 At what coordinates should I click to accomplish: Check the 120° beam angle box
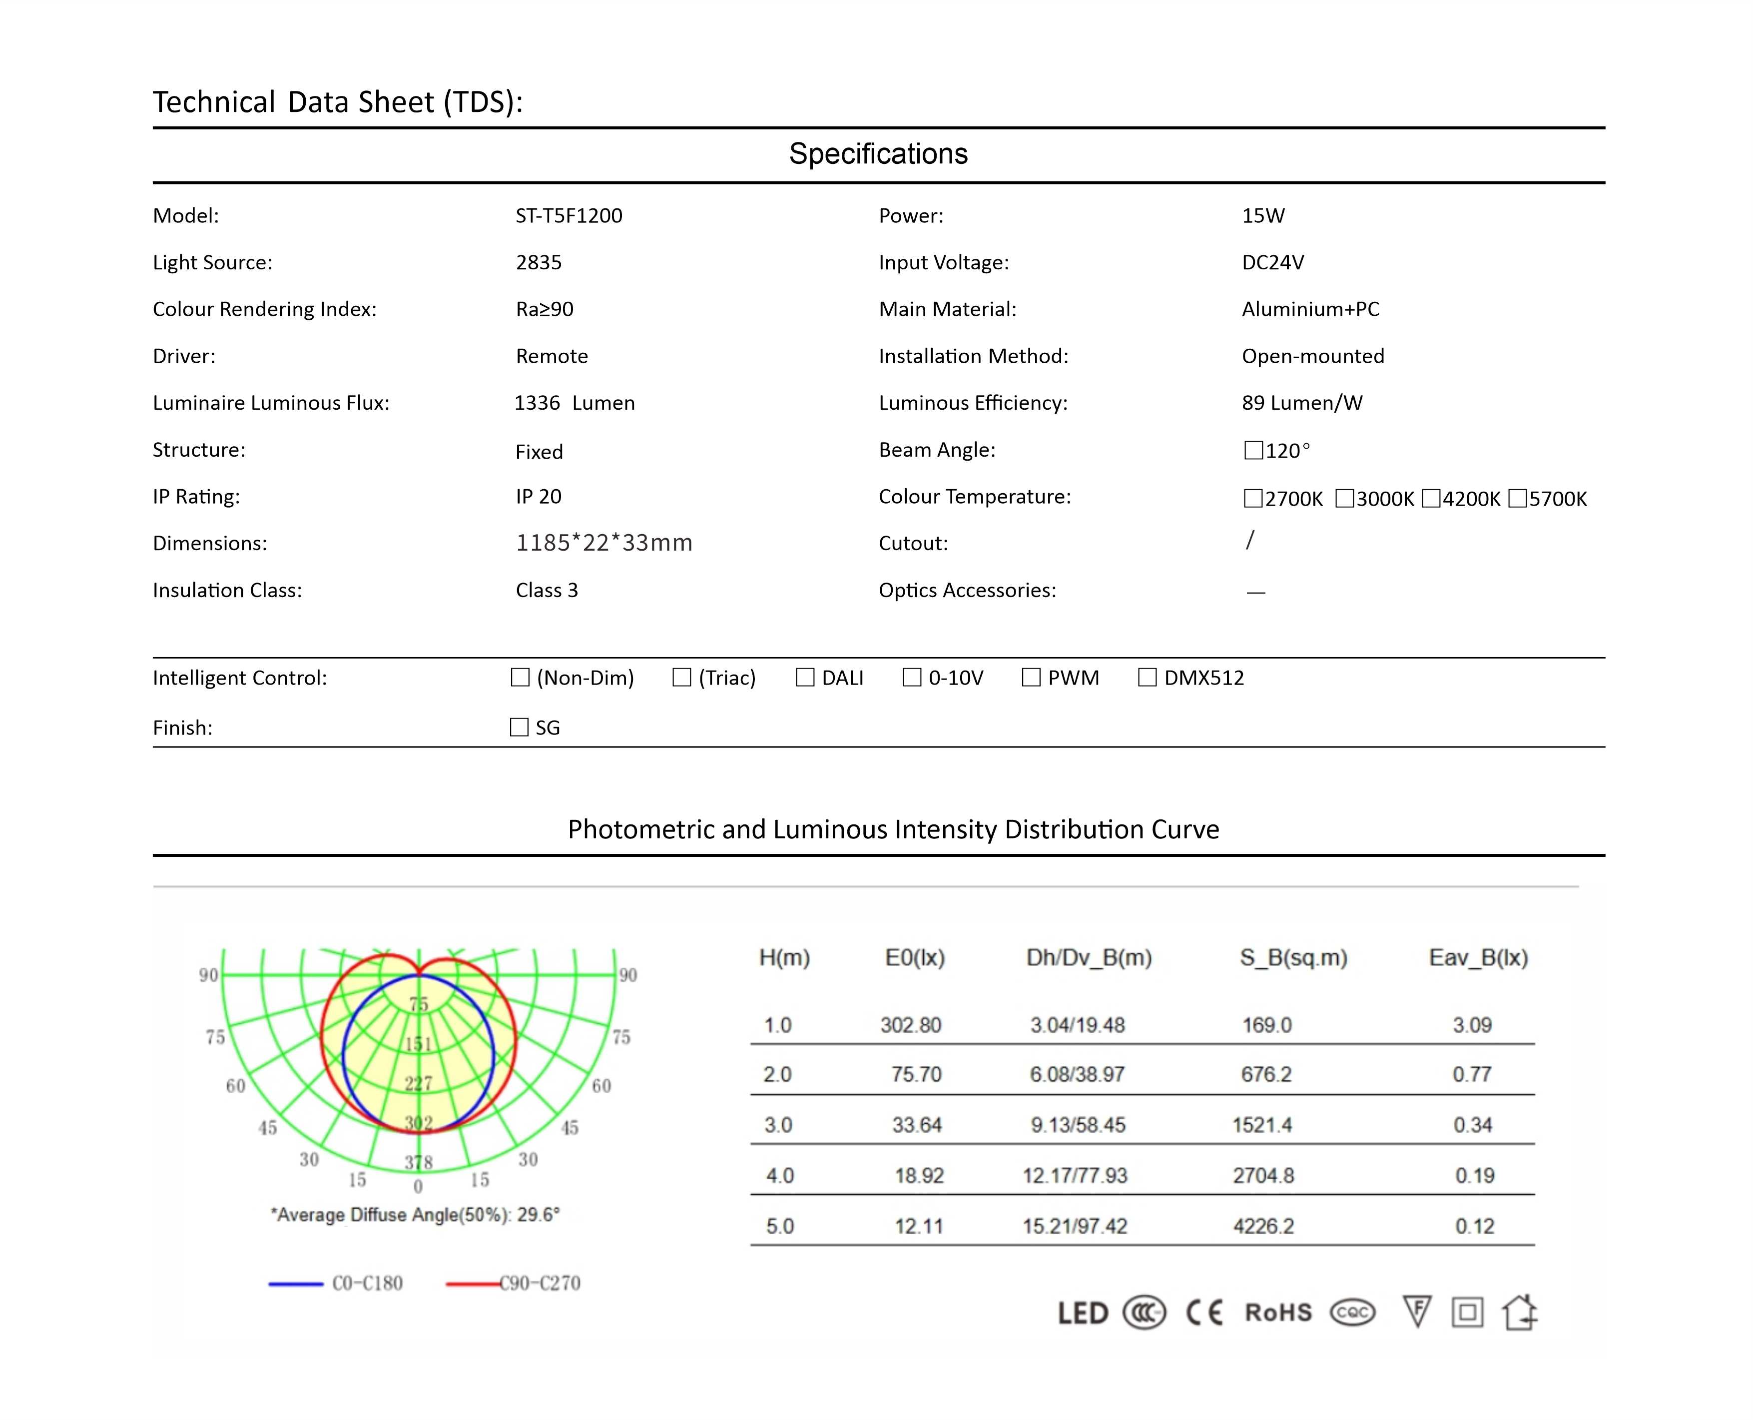click(x=1253, y=451)
